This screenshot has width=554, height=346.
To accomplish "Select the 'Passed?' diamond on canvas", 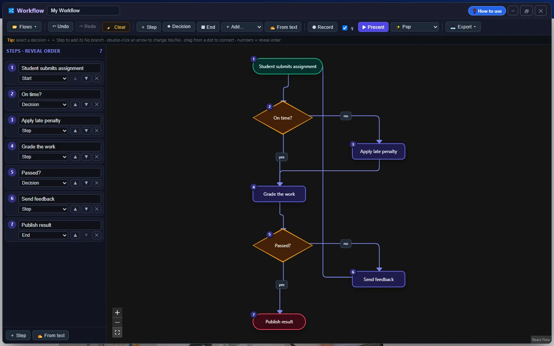I will (x=283, y=245).
